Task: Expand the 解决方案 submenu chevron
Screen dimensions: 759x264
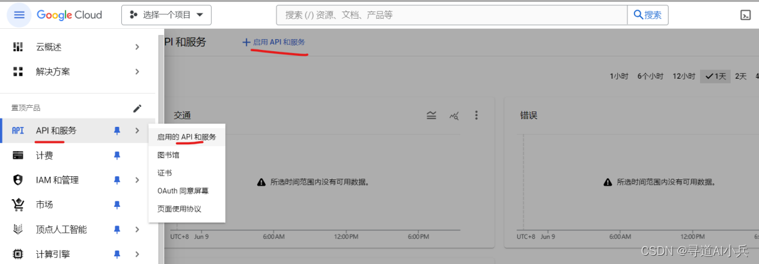Action: [x=137, y=72]
